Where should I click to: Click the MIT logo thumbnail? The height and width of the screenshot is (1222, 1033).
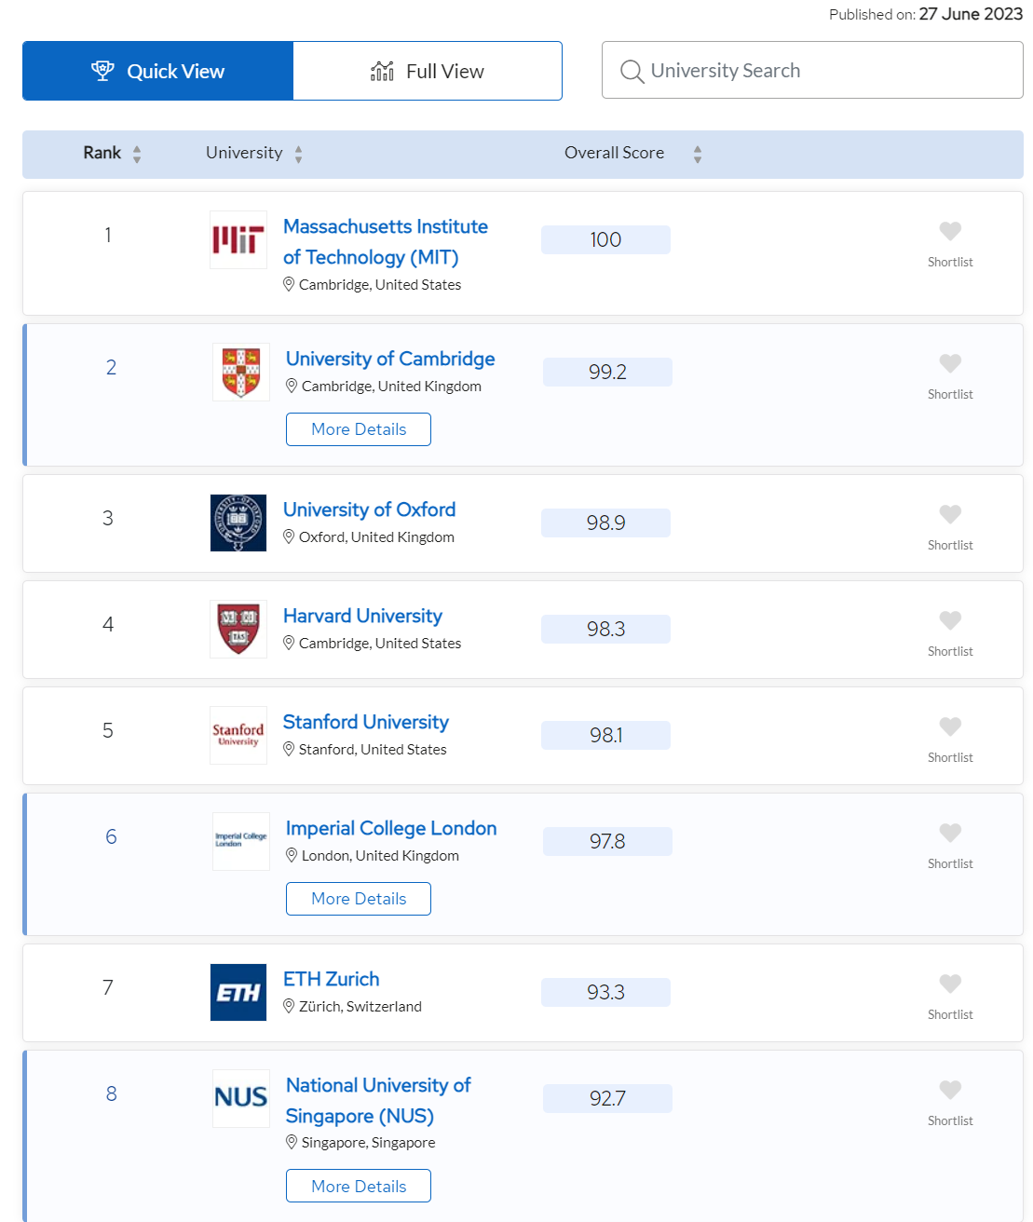(238, 240)
